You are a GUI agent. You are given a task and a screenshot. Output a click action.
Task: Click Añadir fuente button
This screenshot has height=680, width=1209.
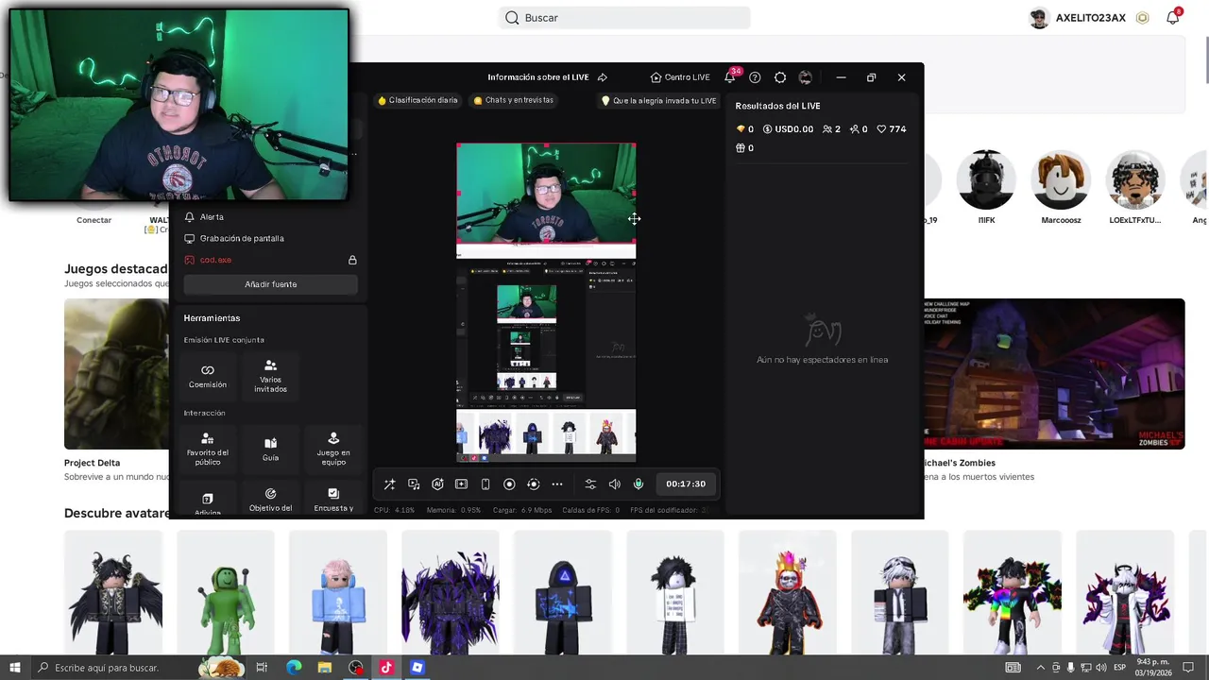[271, 284]
